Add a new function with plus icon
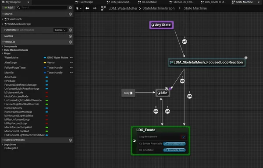 [71, 30]
